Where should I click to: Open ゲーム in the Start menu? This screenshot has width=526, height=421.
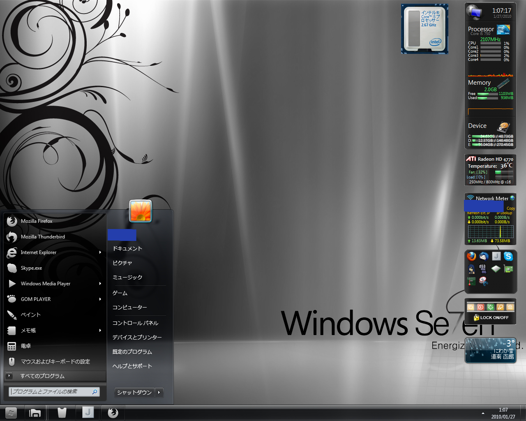tap(120, 293)
